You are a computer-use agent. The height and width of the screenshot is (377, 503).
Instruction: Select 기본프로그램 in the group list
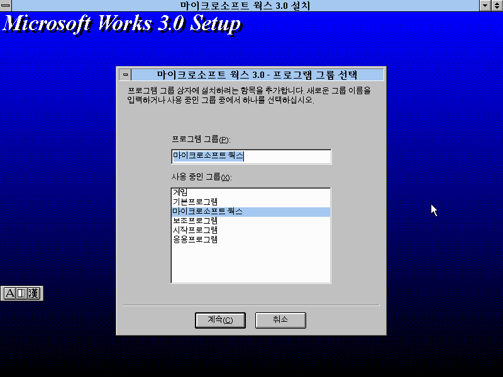250,202
